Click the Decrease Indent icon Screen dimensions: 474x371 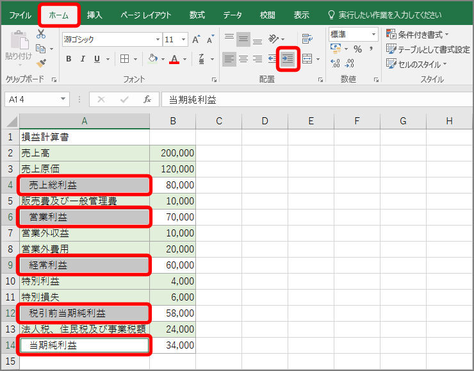[272, 59]
